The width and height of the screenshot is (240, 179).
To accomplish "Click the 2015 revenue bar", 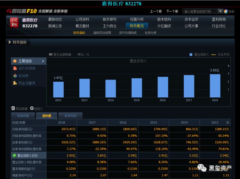I will coord(137,88).
